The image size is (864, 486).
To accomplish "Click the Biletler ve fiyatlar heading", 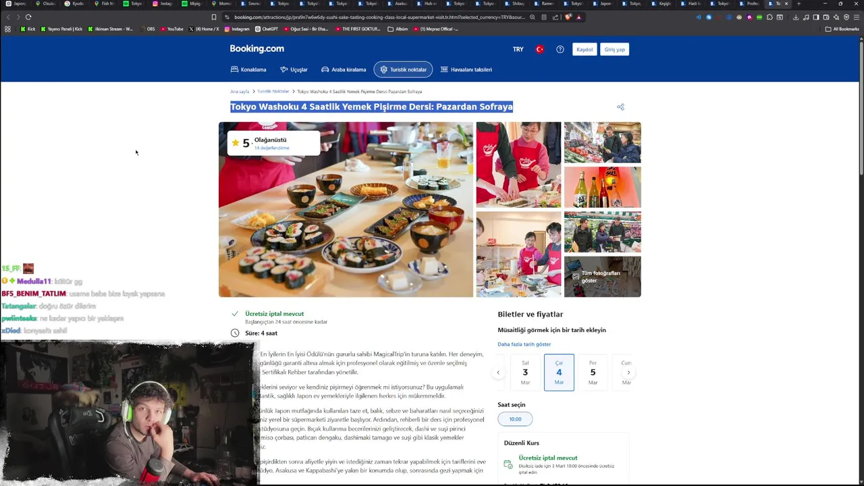I will [530, 314].
